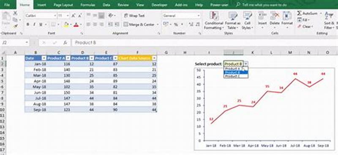This screenshot has width=338, height=155.
Task: Open Sort & Filter
Action: click(x=329, y=20)
